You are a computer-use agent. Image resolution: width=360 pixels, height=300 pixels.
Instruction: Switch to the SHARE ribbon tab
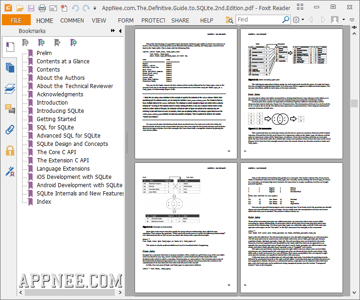180,20
